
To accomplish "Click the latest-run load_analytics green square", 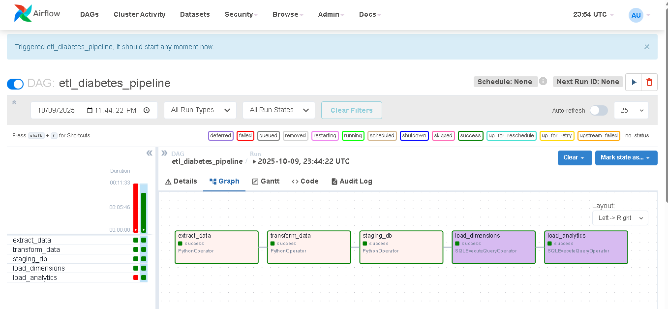I will click(144, 278).
